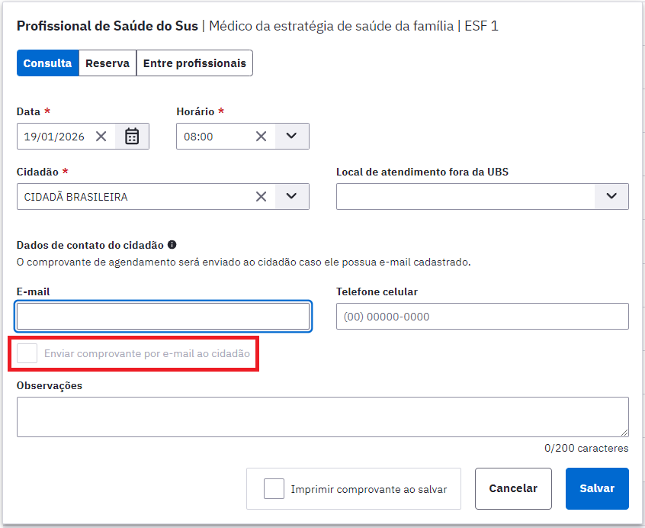Image resolution: width=645 pixels, height=528 pixels.
Task: Clear the Horário value 08:00
Action: pos(261,137)
